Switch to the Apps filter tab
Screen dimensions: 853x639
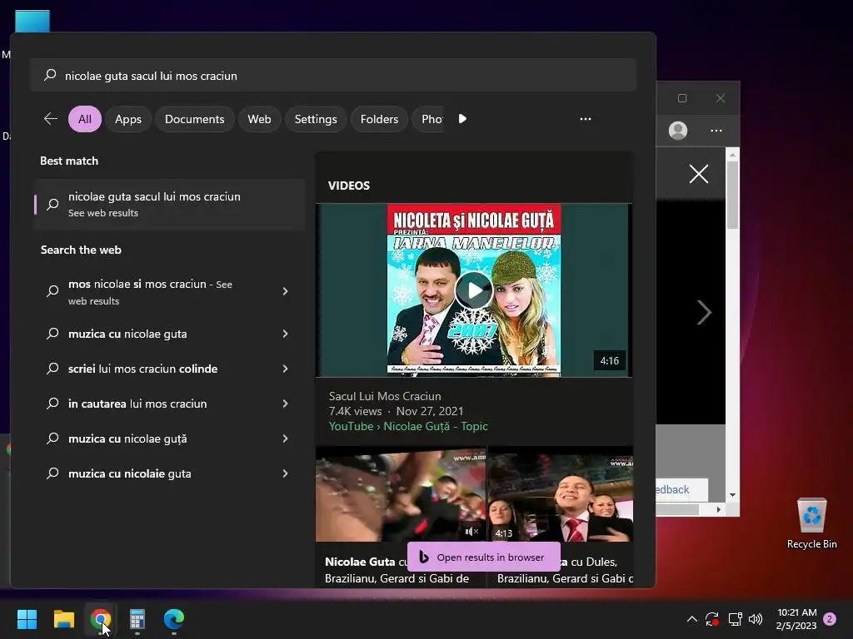(x=127, y=119)
